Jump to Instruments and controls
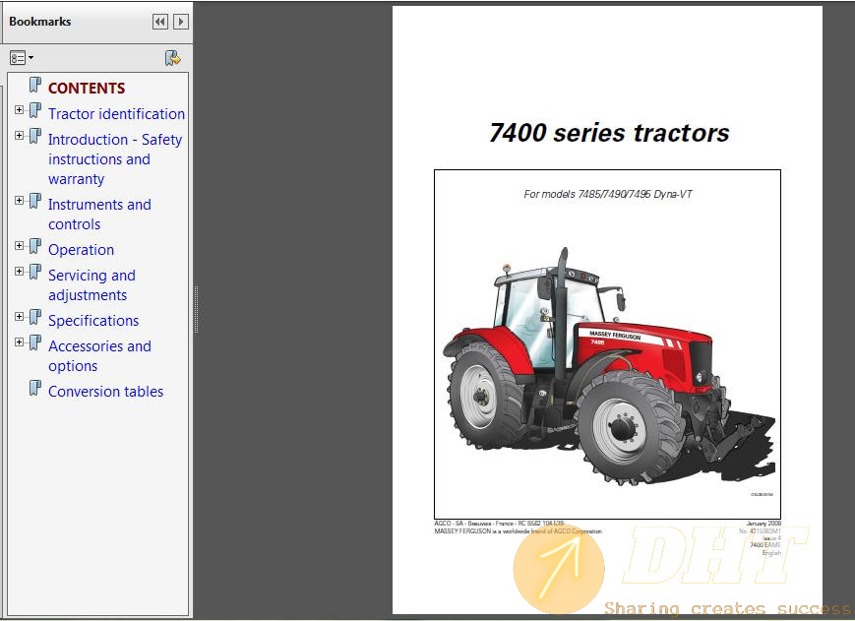This screenshot has height=621, width=855. [99, 215]
